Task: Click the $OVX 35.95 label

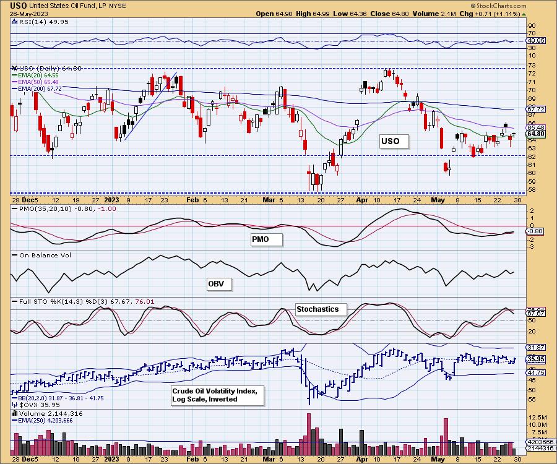Action: (x=40, y=405)
